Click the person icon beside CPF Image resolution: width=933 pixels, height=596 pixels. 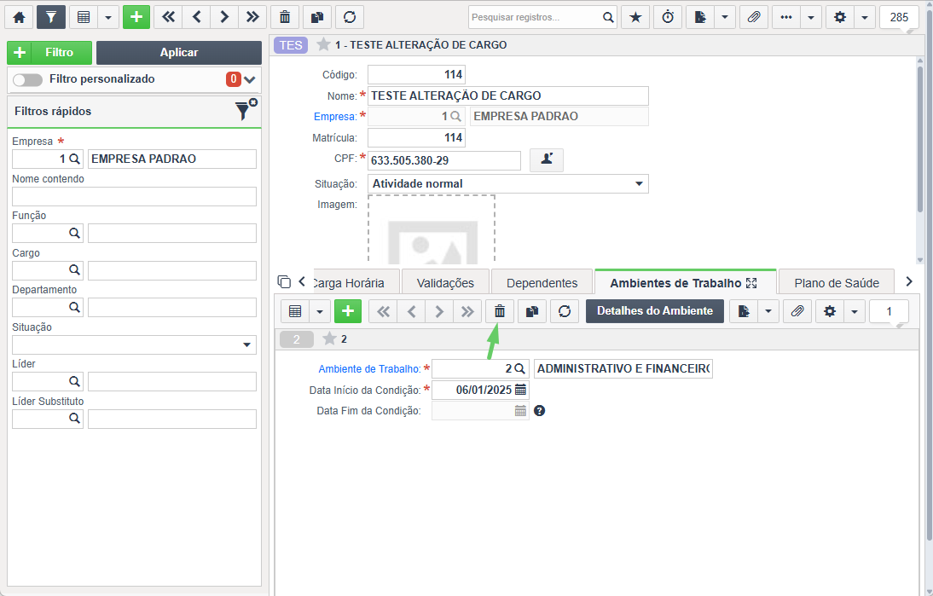[x=546, y=159]
